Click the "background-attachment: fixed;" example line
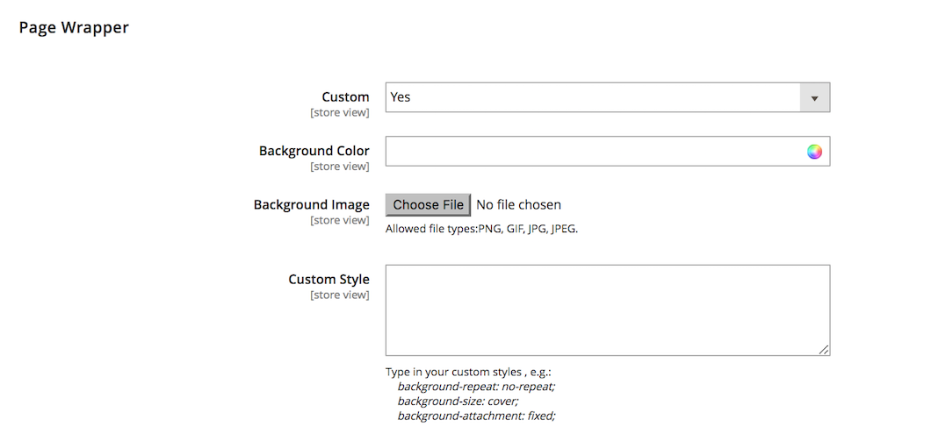The image size is (946, 448). (x=476, y=416)
